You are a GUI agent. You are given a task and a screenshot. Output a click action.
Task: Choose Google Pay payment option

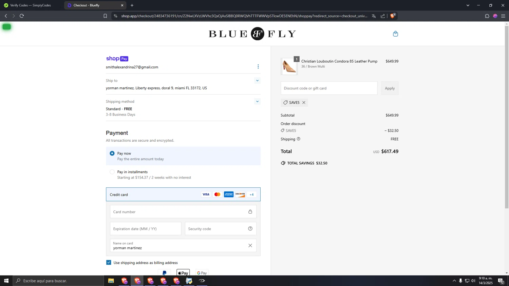click(x=202, y=273)
